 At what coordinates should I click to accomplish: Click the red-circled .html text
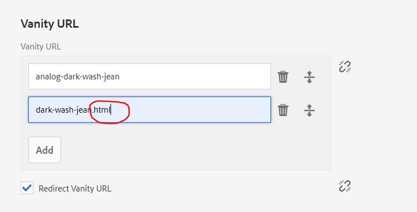(102, 110)
